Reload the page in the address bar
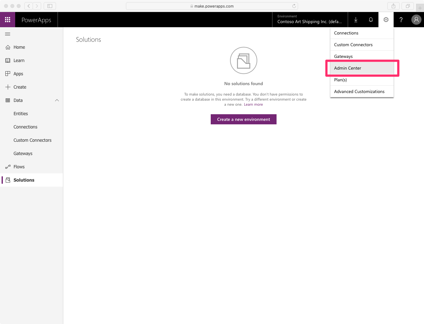This screenshot has width=424, height=324. click(294, 6)
